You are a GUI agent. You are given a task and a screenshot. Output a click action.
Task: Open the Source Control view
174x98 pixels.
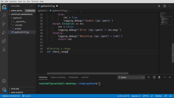click(x=4, y=24)
